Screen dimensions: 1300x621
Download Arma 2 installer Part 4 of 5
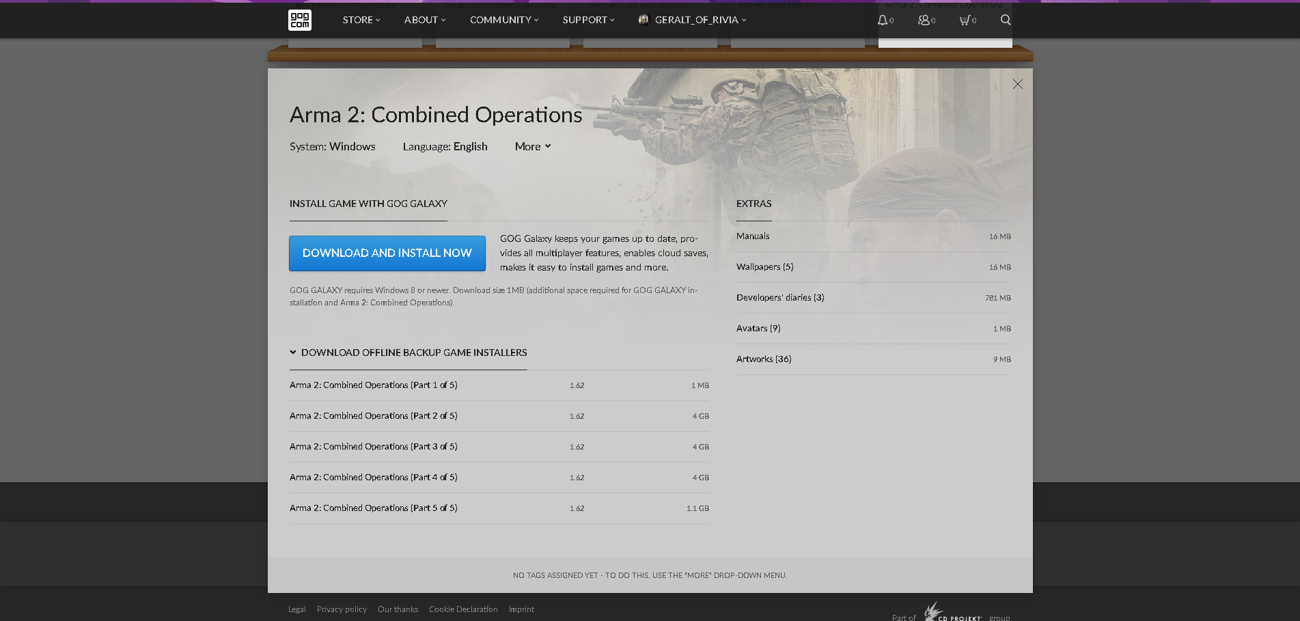pyautogui.click(x=499, y=478)
